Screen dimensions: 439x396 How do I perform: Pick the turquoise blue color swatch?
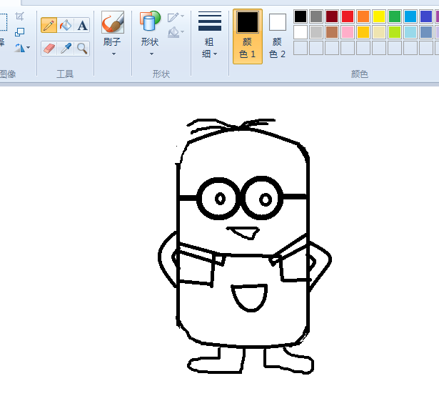pyautogui.click(x=410, y=16)
